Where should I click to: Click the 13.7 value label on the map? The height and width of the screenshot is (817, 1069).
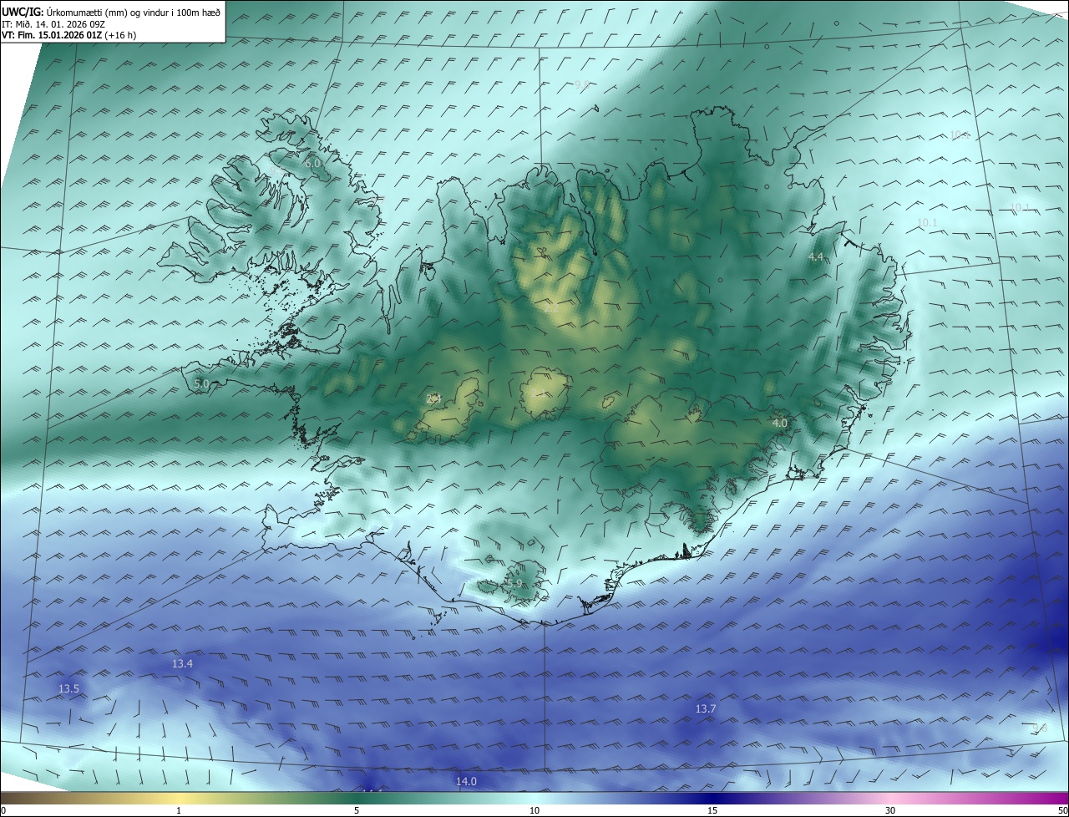click(x=706, y=708)
